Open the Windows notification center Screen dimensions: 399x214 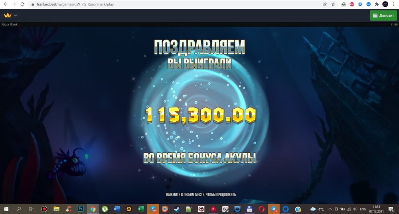coord(391,209)
